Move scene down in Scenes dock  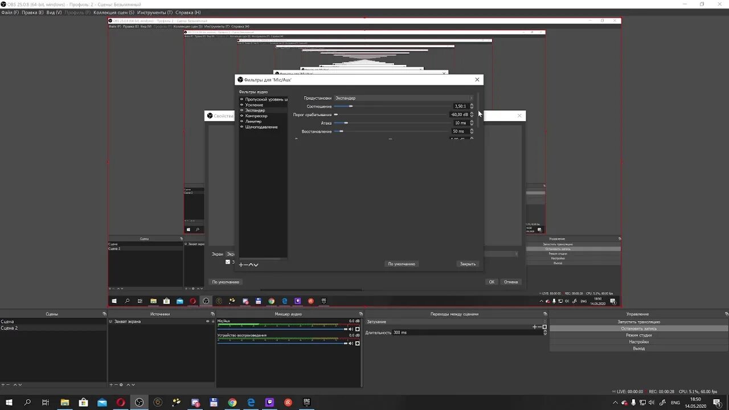click(20, 385)
